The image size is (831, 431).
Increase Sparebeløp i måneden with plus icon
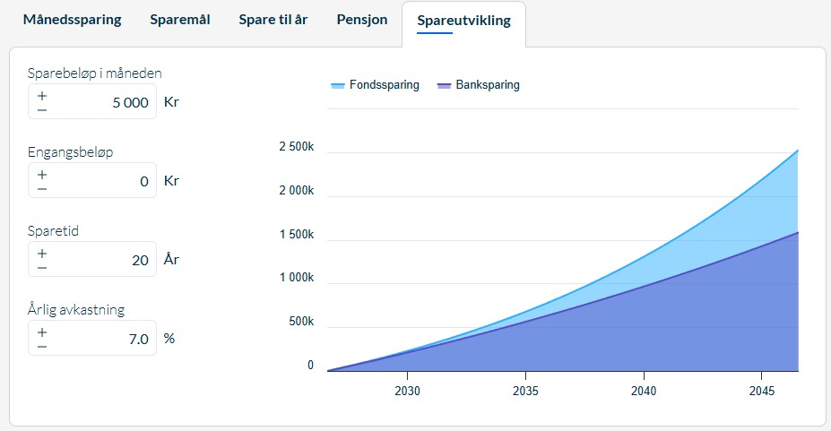42,95
